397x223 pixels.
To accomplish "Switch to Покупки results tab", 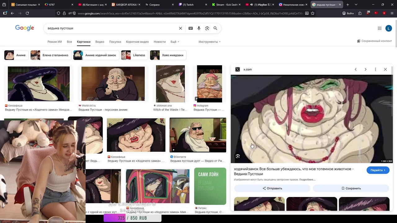I will 115,42.
